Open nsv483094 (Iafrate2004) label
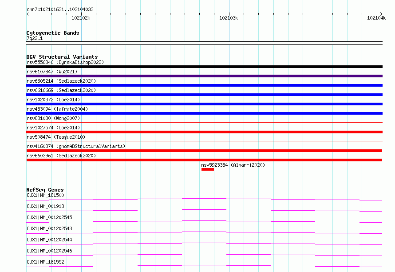Viewport: 395px width, 272px height. coord(57,109)
